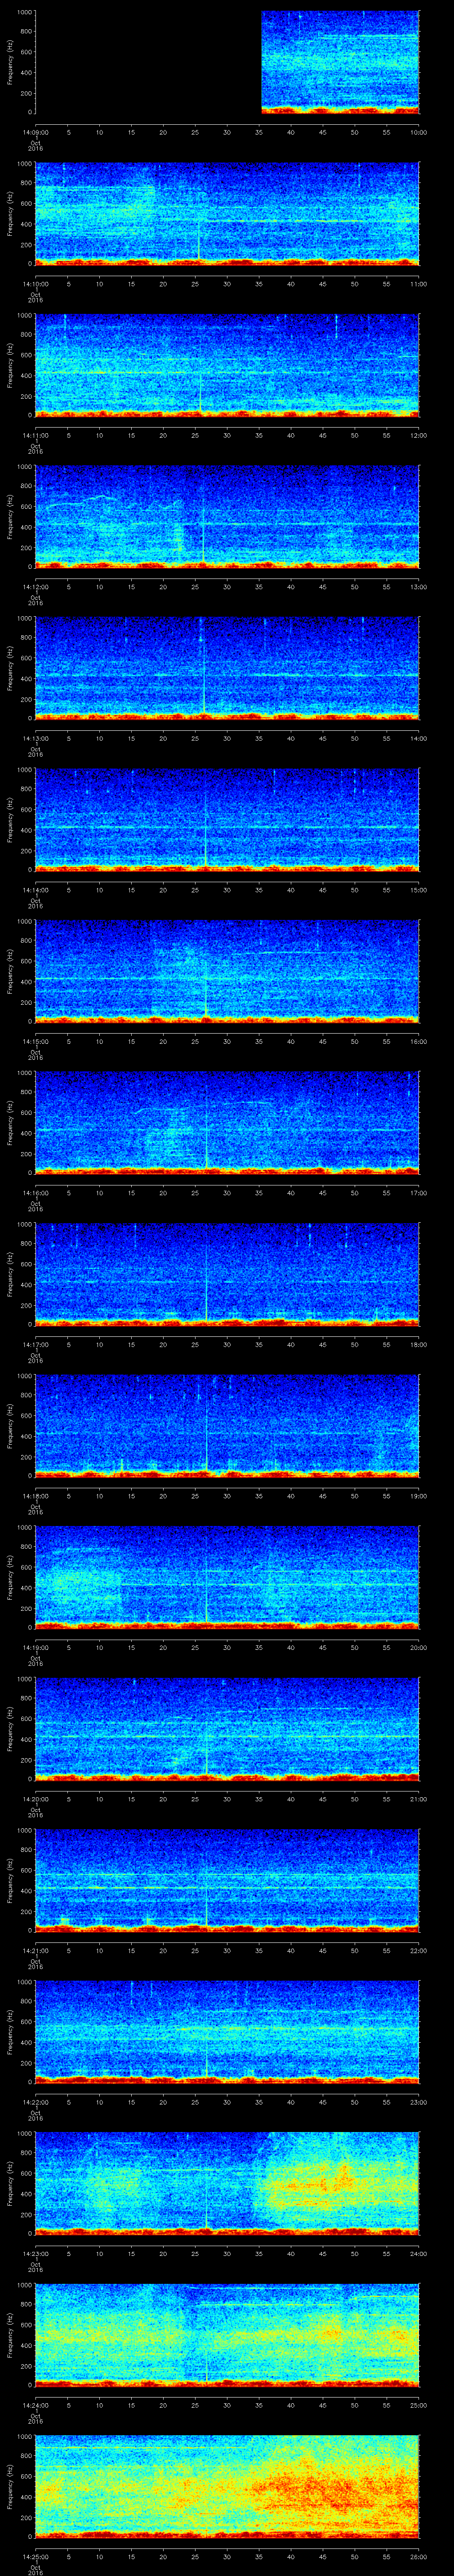This screenshot has height=2576, width=454.
Task: Click the '14:16:00' time axis label
Action: tap(35, 1193)
